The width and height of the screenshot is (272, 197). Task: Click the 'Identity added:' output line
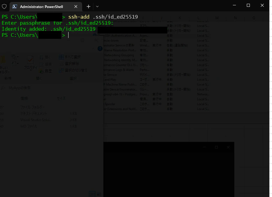pyautogui.click(x=48, y=29)
